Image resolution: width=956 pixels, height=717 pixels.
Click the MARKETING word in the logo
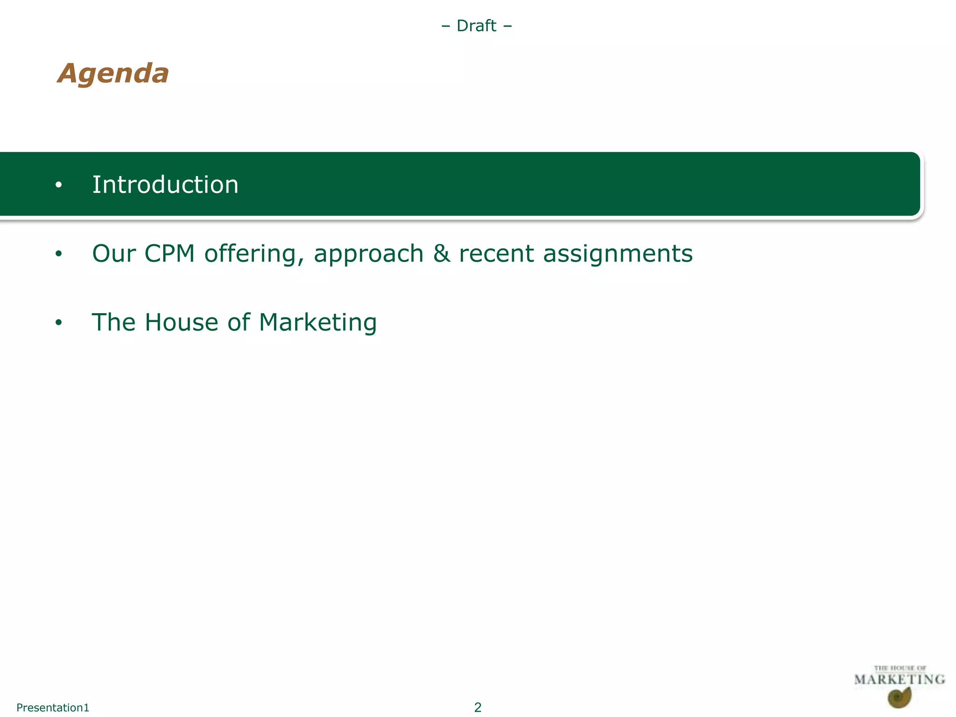pos(900,680)
